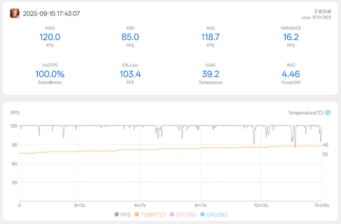Image resolution: width=341 pixels, height=224 pixels.
Task: Click the MAX Temperature 39.2 stat
Action: point(210,74)
